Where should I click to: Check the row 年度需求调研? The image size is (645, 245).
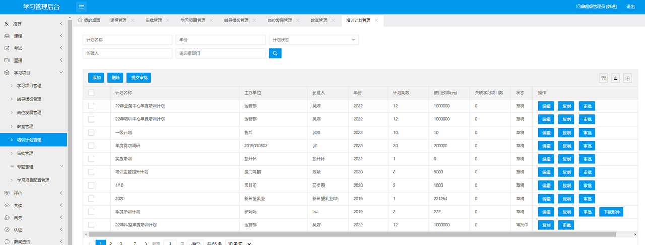[x=91, y=146]
